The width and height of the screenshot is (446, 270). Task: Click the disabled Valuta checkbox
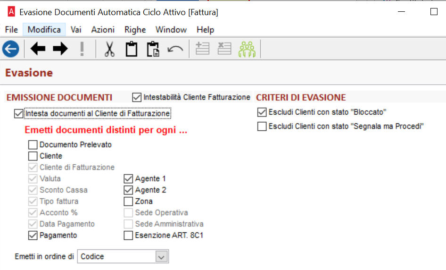[33, 178]
